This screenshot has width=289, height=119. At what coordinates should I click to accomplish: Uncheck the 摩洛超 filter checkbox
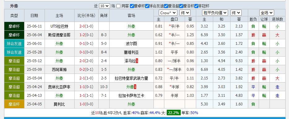(x=166, y=6)
